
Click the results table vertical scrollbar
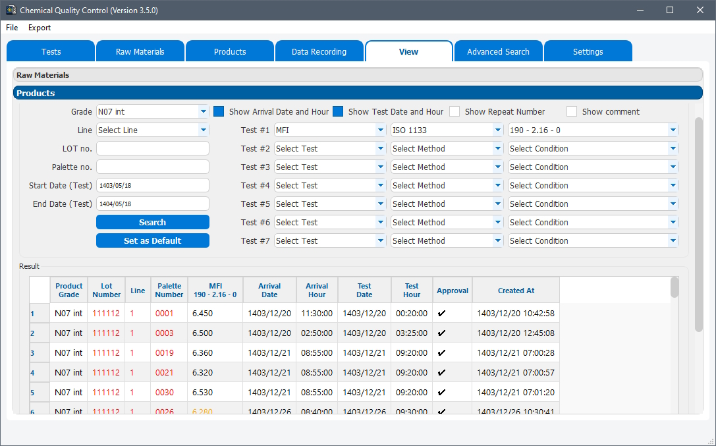point(674,288)
